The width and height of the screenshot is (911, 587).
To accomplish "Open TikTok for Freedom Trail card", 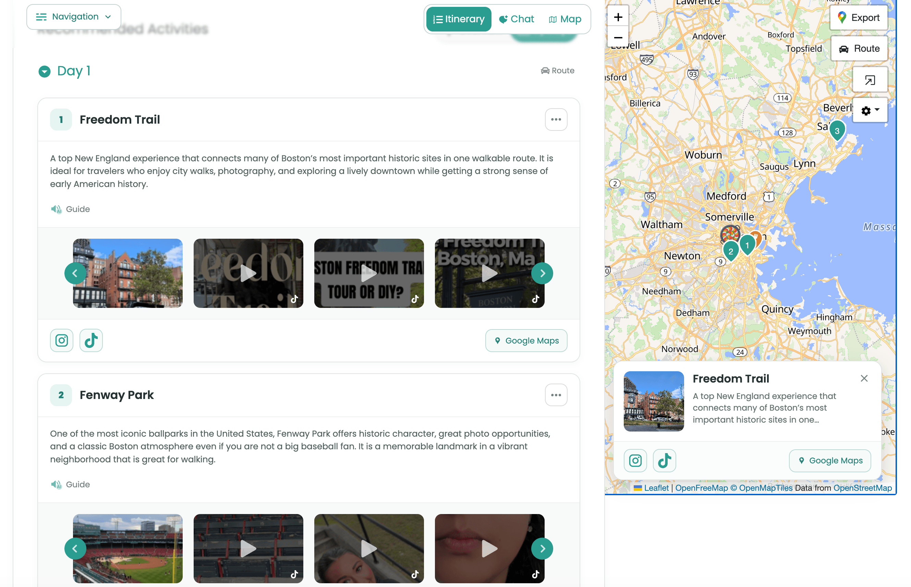I will (x=91, y=340).
